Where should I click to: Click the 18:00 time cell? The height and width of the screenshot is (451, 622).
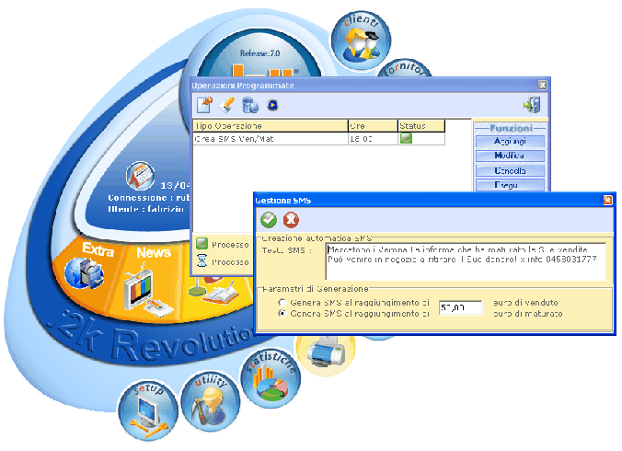(x=373, y=138)
